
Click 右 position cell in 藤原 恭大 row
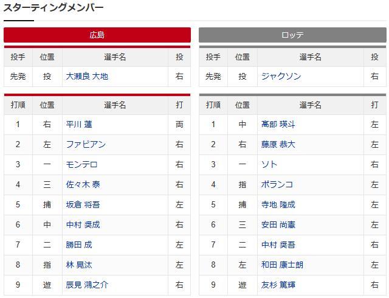(243, 145)
